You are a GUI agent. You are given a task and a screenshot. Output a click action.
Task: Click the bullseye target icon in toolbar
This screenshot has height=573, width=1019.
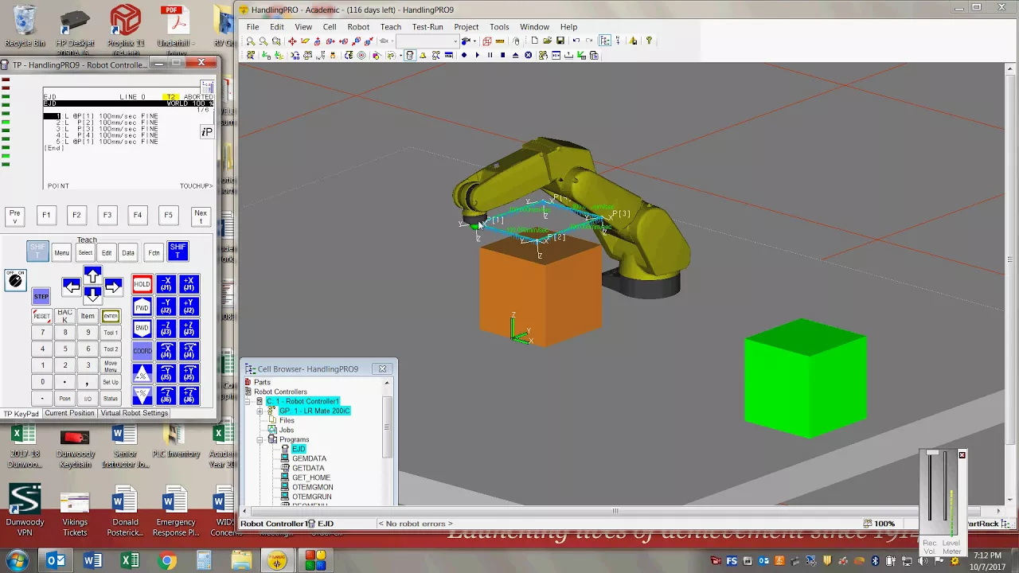click(x=361, y=55)
